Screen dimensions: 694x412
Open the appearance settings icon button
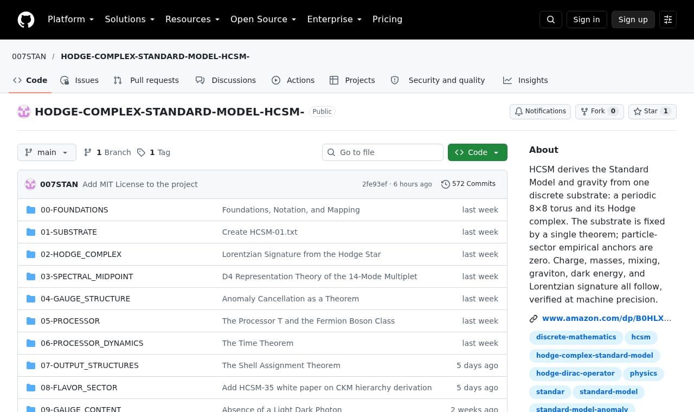pos(668,20)
